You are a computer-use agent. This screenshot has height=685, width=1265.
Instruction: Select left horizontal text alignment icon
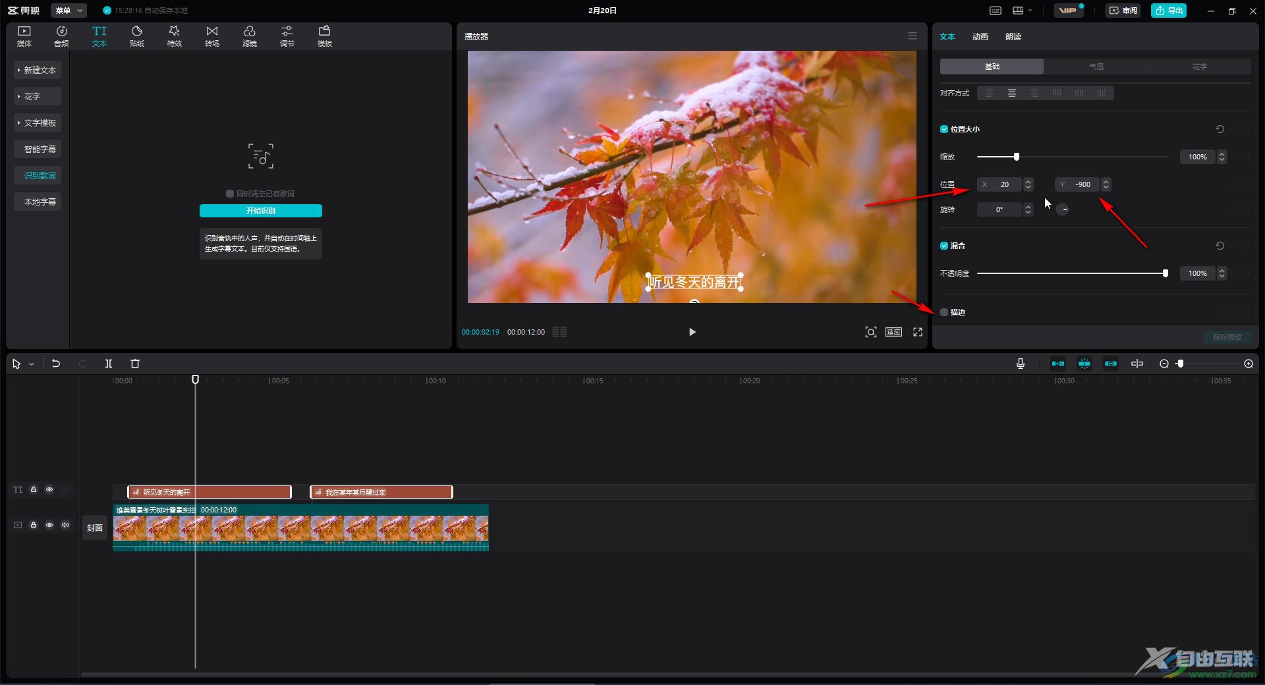click(x=990, y=93)
